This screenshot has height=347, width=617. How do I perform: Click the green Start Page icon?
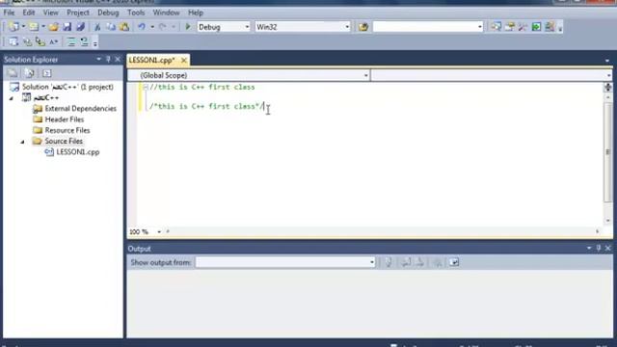[x=536, y=27]
